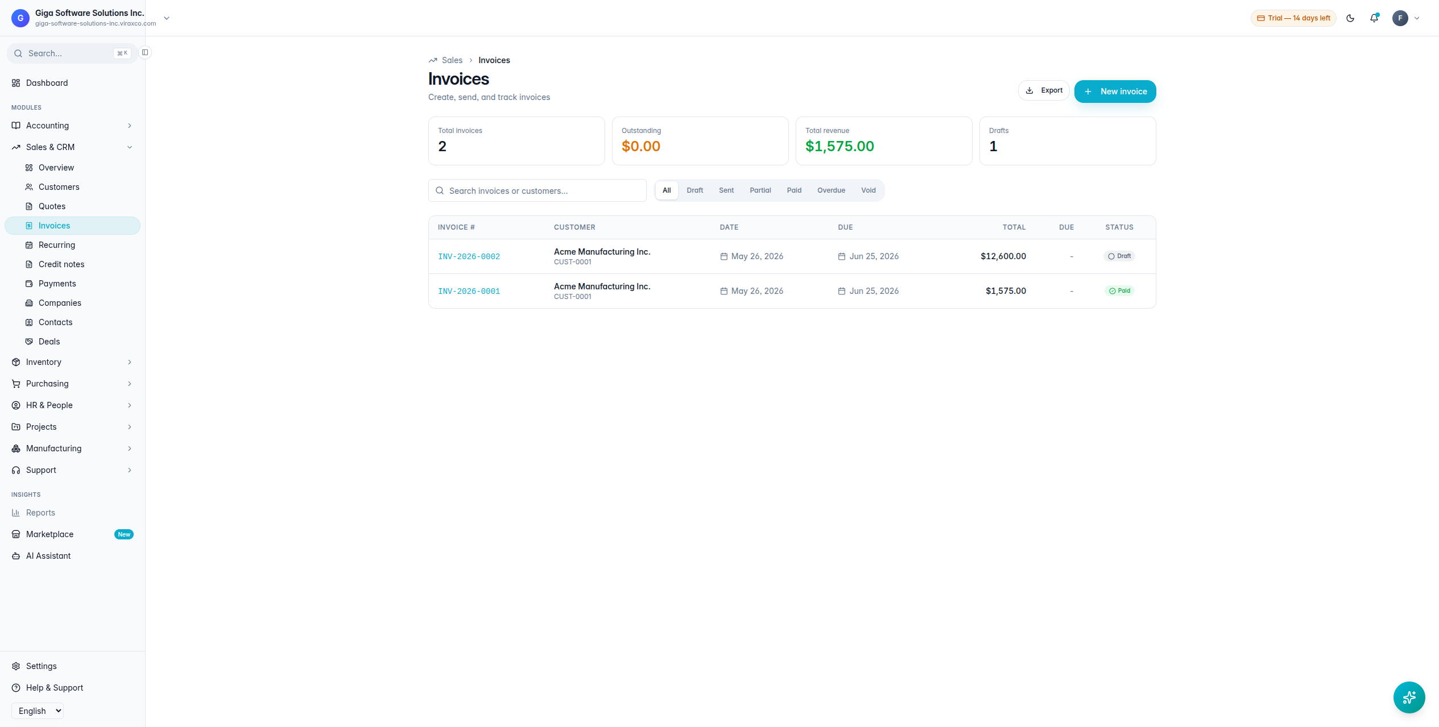Open Dashboard from sidebar
This screenshot has width=1439, height=727.
pyautogui.click(x=72, y=83)
